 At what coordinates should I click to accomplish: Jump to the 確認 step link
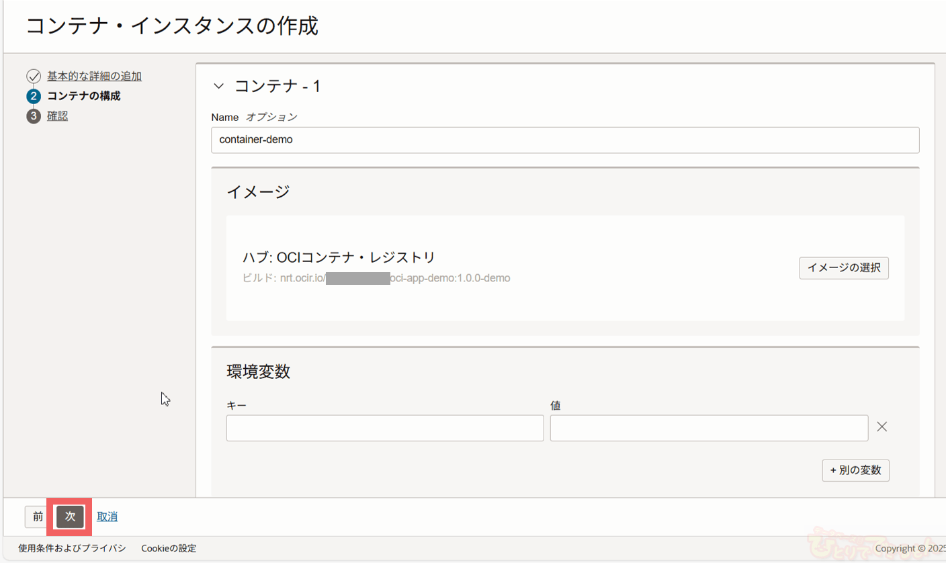click(x=57, y=116)
